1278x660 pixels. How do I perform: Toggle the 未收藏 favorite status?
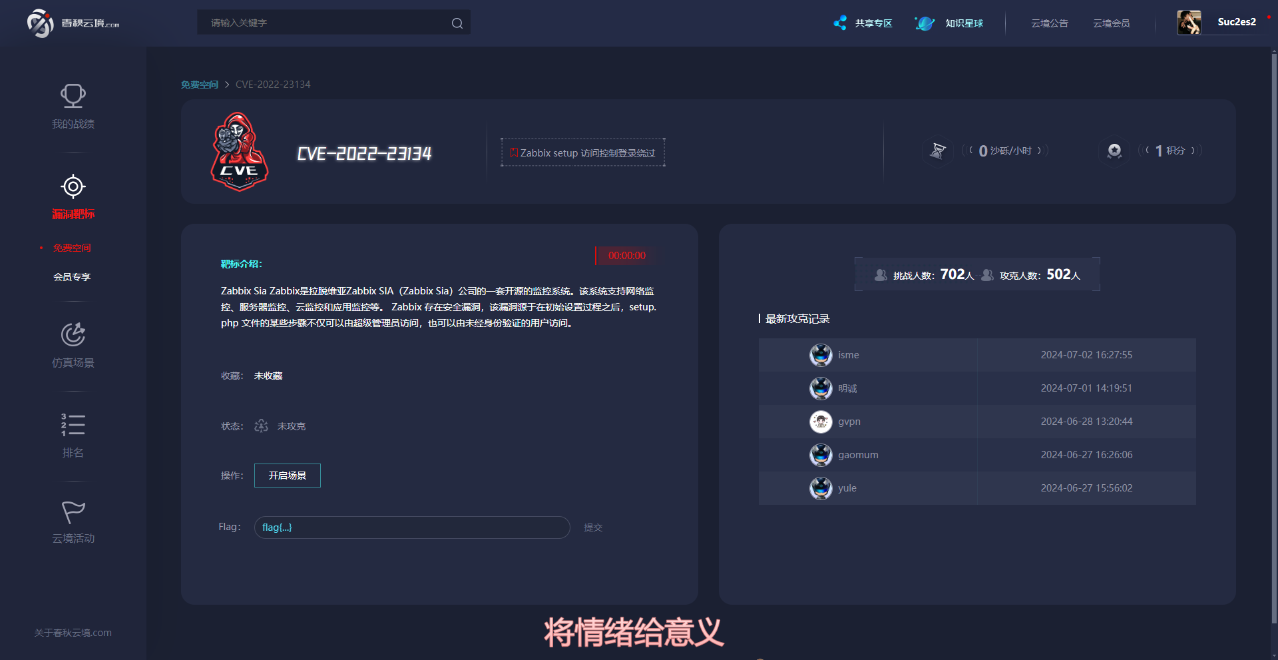point(268,376)
